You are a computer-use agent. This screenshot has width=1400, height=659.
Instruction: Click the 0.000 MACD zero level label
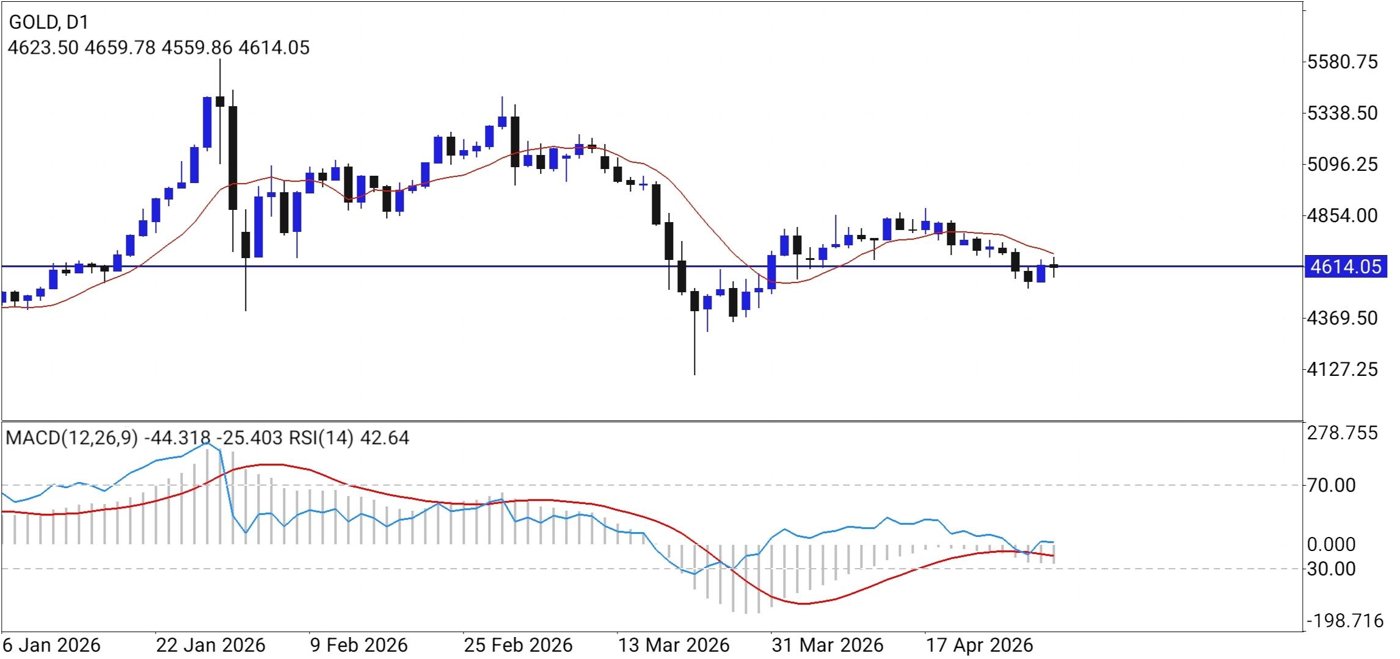pyautogui.click(x=1331, y=544)
